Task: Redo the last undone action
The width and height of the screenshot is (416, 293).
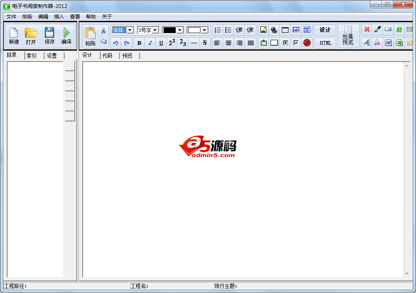Action: pyautogui.click(x=127, y=43)
